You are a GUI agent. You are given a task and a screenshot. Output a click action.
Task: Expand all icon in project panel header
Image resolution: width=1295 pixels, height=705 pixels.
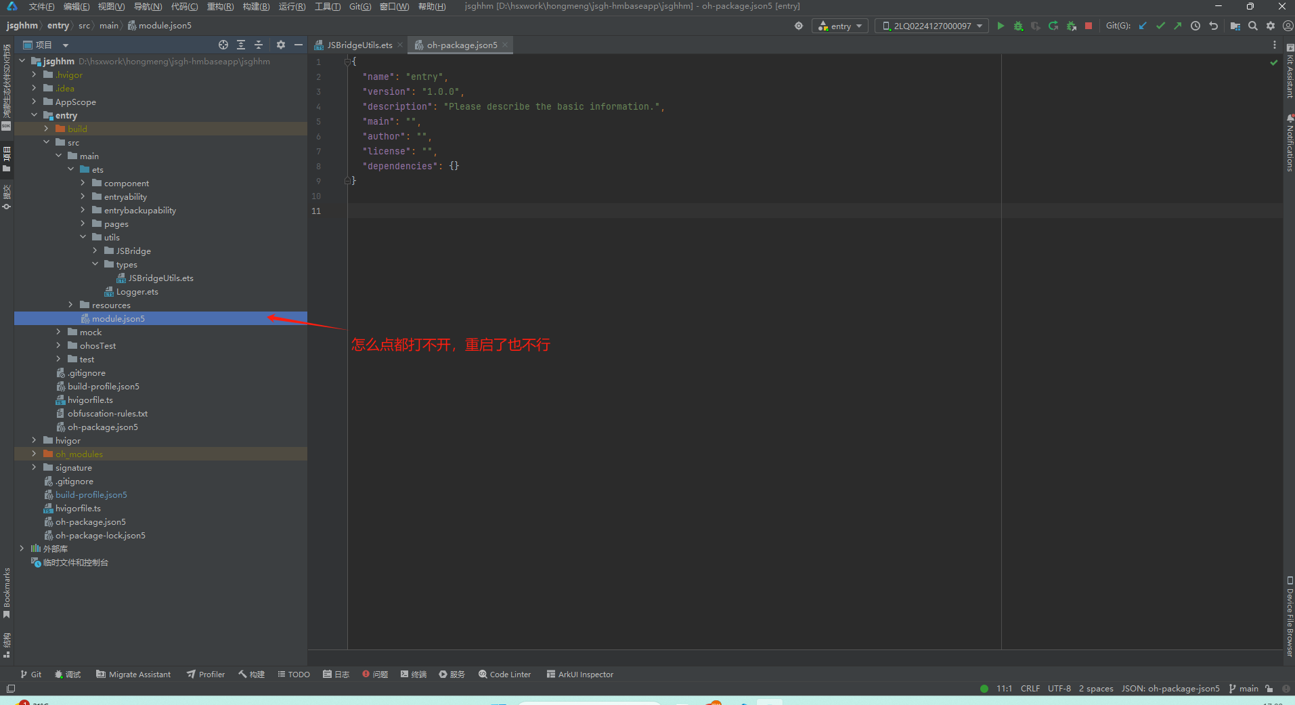(x=241, y=45)
